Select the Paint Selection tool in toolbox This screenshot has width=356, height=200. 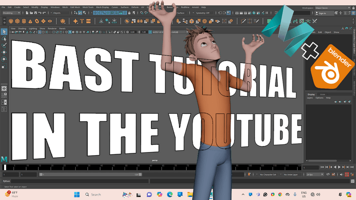click(x=4, y=45)
